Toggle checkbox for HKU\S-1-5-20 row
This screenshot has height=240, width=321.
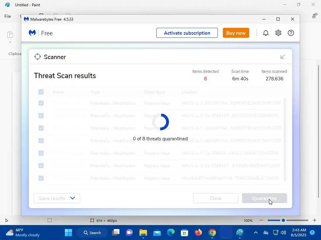point(41,103)
